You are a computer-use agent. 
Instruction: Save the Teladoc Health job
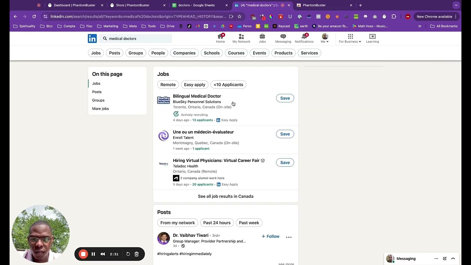[285, 162]
